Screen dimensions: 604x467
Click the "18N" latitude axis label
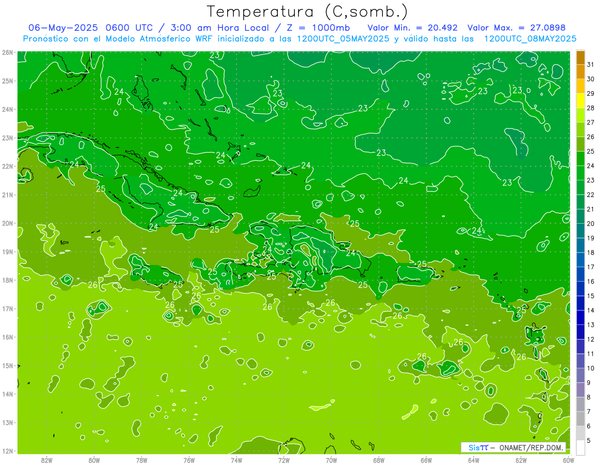[7, 280]
